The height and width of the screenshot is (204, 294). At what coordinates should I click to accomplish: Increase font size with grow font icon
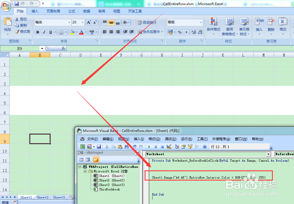pos(89,22)
